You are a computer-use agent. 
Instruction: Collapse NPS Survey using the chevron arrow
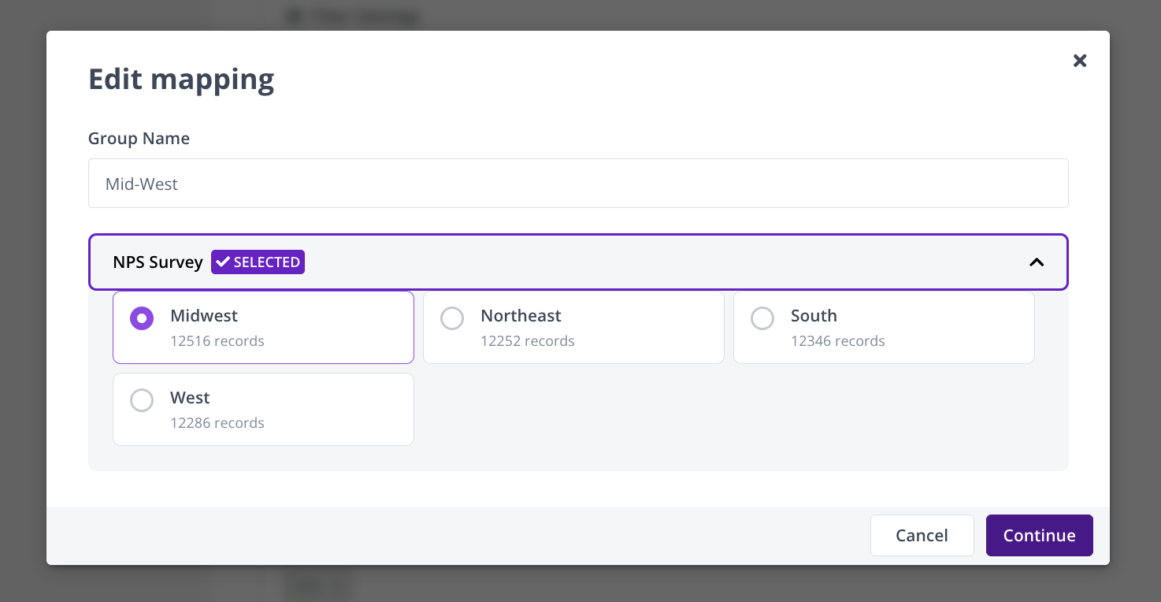1037,262
